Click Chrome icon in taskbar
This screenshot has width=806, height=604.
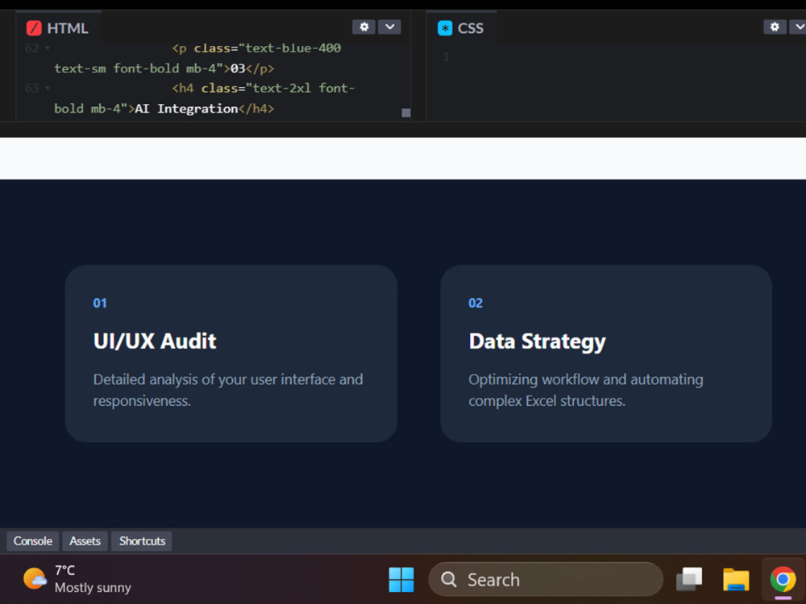click(x=783, y=579)
